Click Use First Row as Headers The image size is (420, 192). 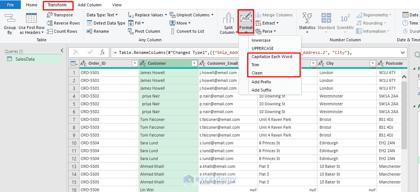point(31,23)
